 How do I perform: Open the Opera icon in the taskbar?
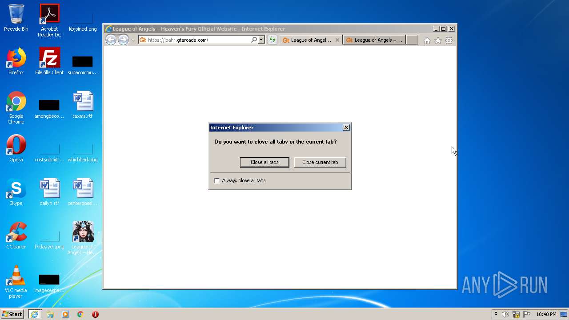point(95,314)
